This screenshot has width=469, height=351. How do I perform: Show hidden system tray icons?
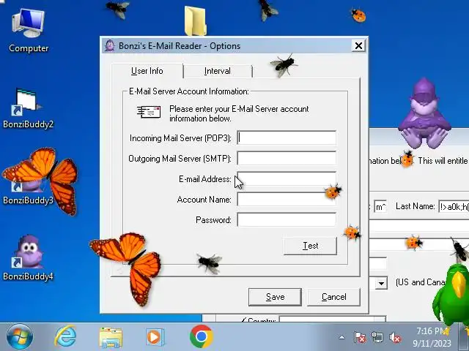tap(341, 338)
